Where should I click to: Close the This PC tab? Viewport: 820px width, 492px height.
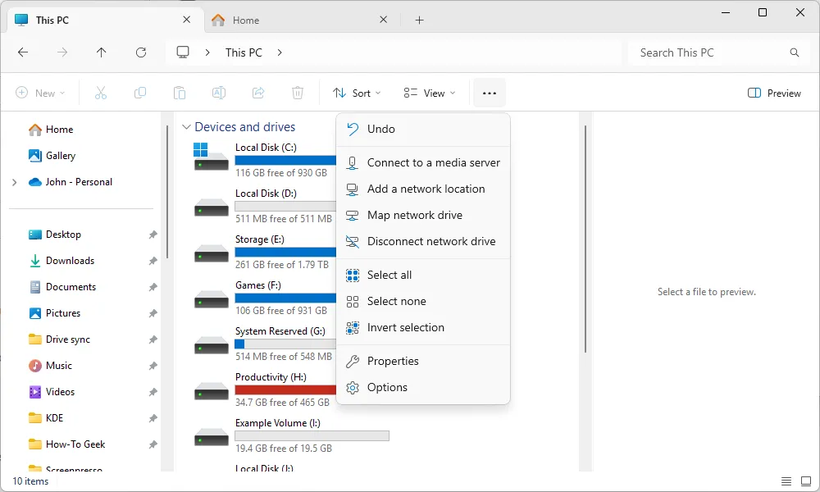tap(187, 20)
